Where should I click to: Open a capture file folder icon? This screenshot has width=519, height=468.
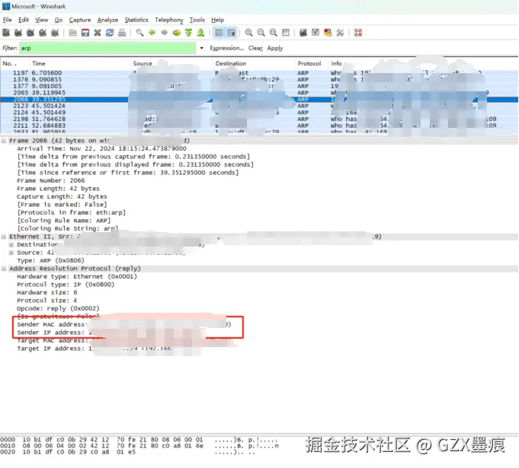(73, 33)
